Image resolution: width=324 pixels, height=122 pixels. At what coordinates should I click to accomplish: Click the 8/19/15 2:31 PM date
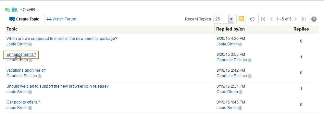click(231, 86)
